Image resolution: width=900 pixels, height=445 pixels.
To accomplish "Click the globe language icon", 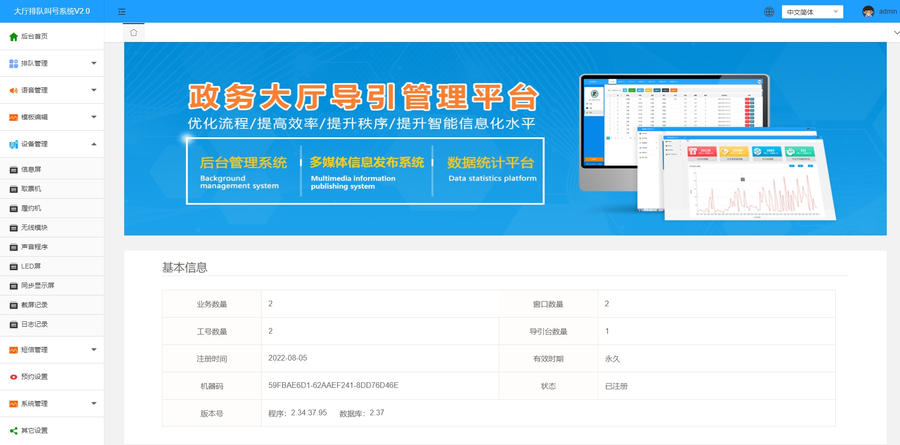I will (x=769, y=12).
